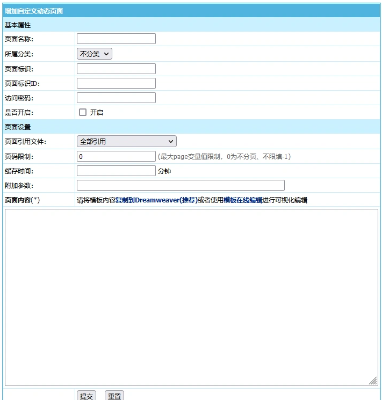
Task: Open the 所属分类 dropdown showing 不分类
Action: coord(95,54)
